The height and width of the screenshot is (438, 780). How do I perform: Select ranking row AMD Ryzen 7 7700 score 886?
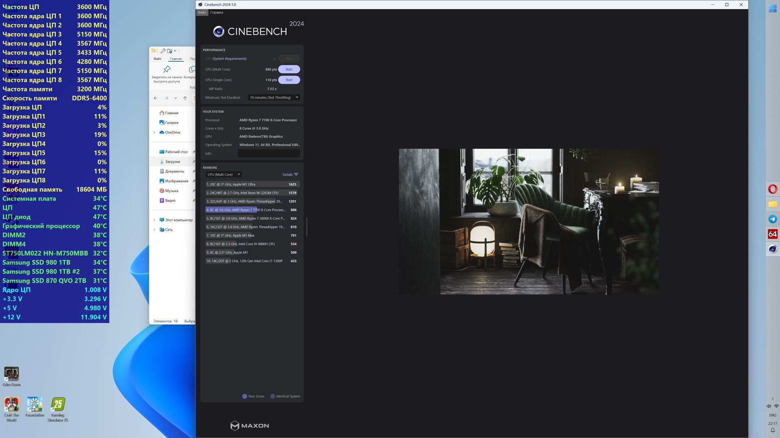(x=252, y=210)
